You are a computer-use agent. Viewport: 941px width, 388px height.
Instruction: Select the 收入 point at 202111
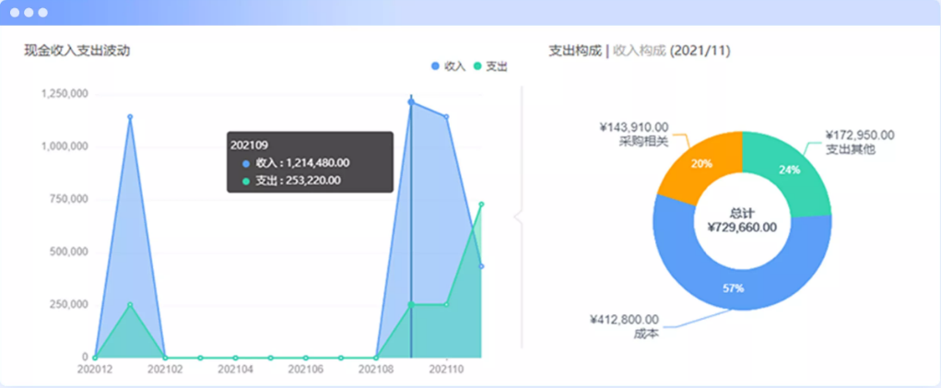[x=481, y=266]
